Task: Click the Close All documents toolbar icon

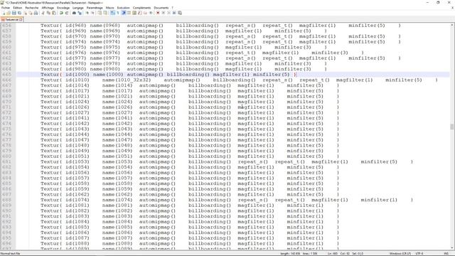Action: [x=31, y=13]
